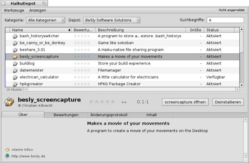Click the HaikuDepot window zoom icon

[x=44, y=3]
